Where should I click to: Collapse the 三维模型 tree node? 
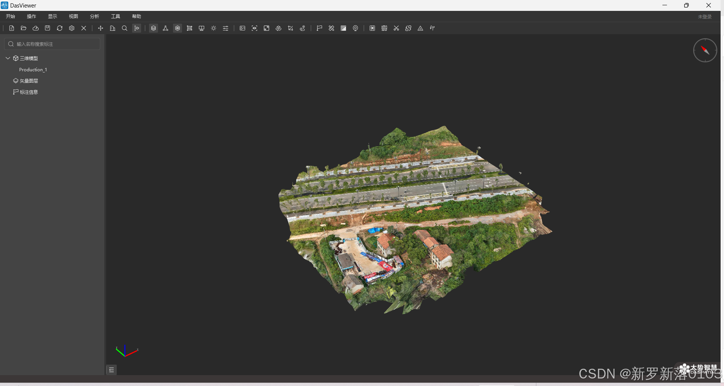(x=8, y=58)
